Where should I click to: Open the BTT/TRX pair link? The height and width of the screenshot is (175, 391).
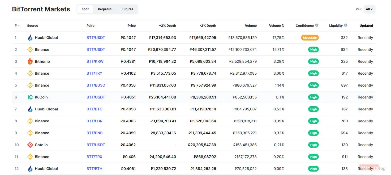coord(94,157)
